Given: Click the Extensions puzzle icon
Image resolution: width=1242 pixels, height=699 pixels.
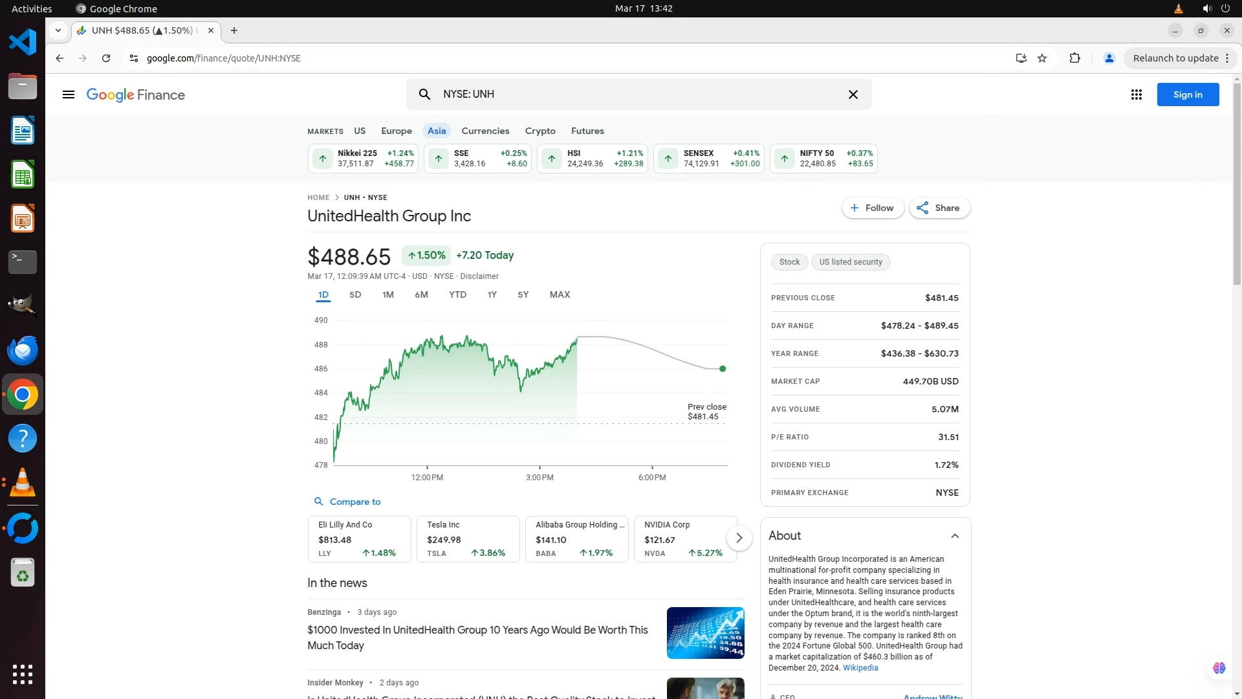Looking at the screenshot, I should (x=1074, y=58).
